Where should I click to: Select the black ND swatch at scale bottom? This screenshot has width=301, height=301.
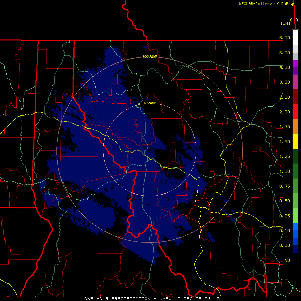tap(295, 260)
